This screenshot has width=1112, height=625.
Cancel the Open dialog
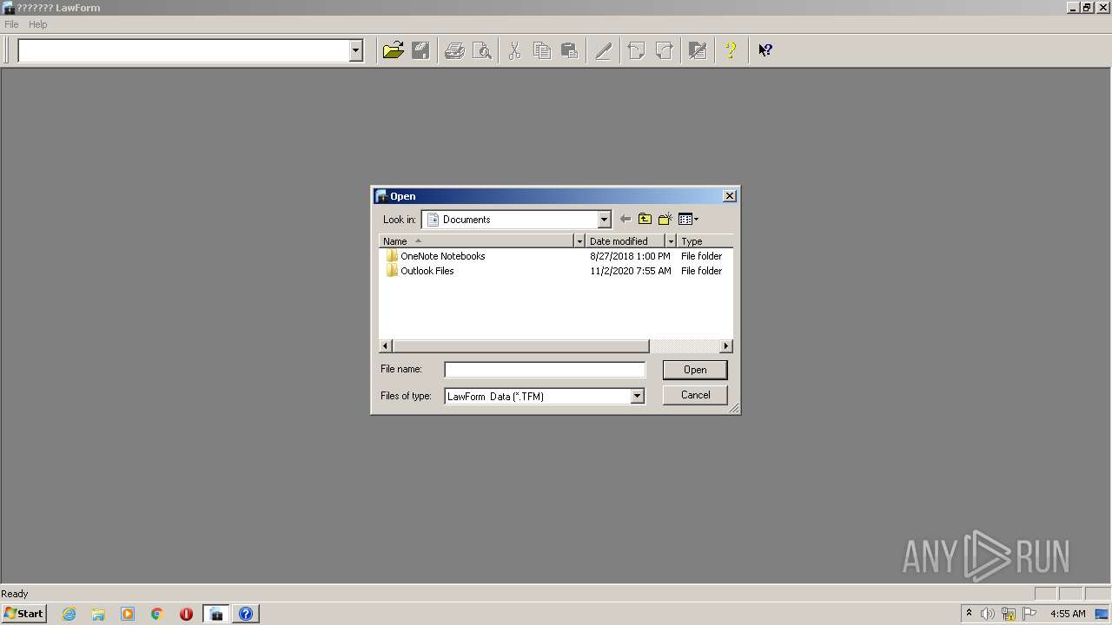click(x=695, y=395)
